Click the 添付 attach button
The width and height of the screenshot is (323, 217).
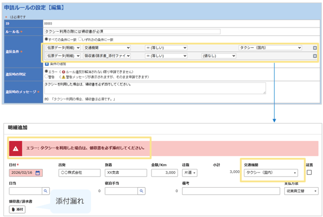(17, 209)
